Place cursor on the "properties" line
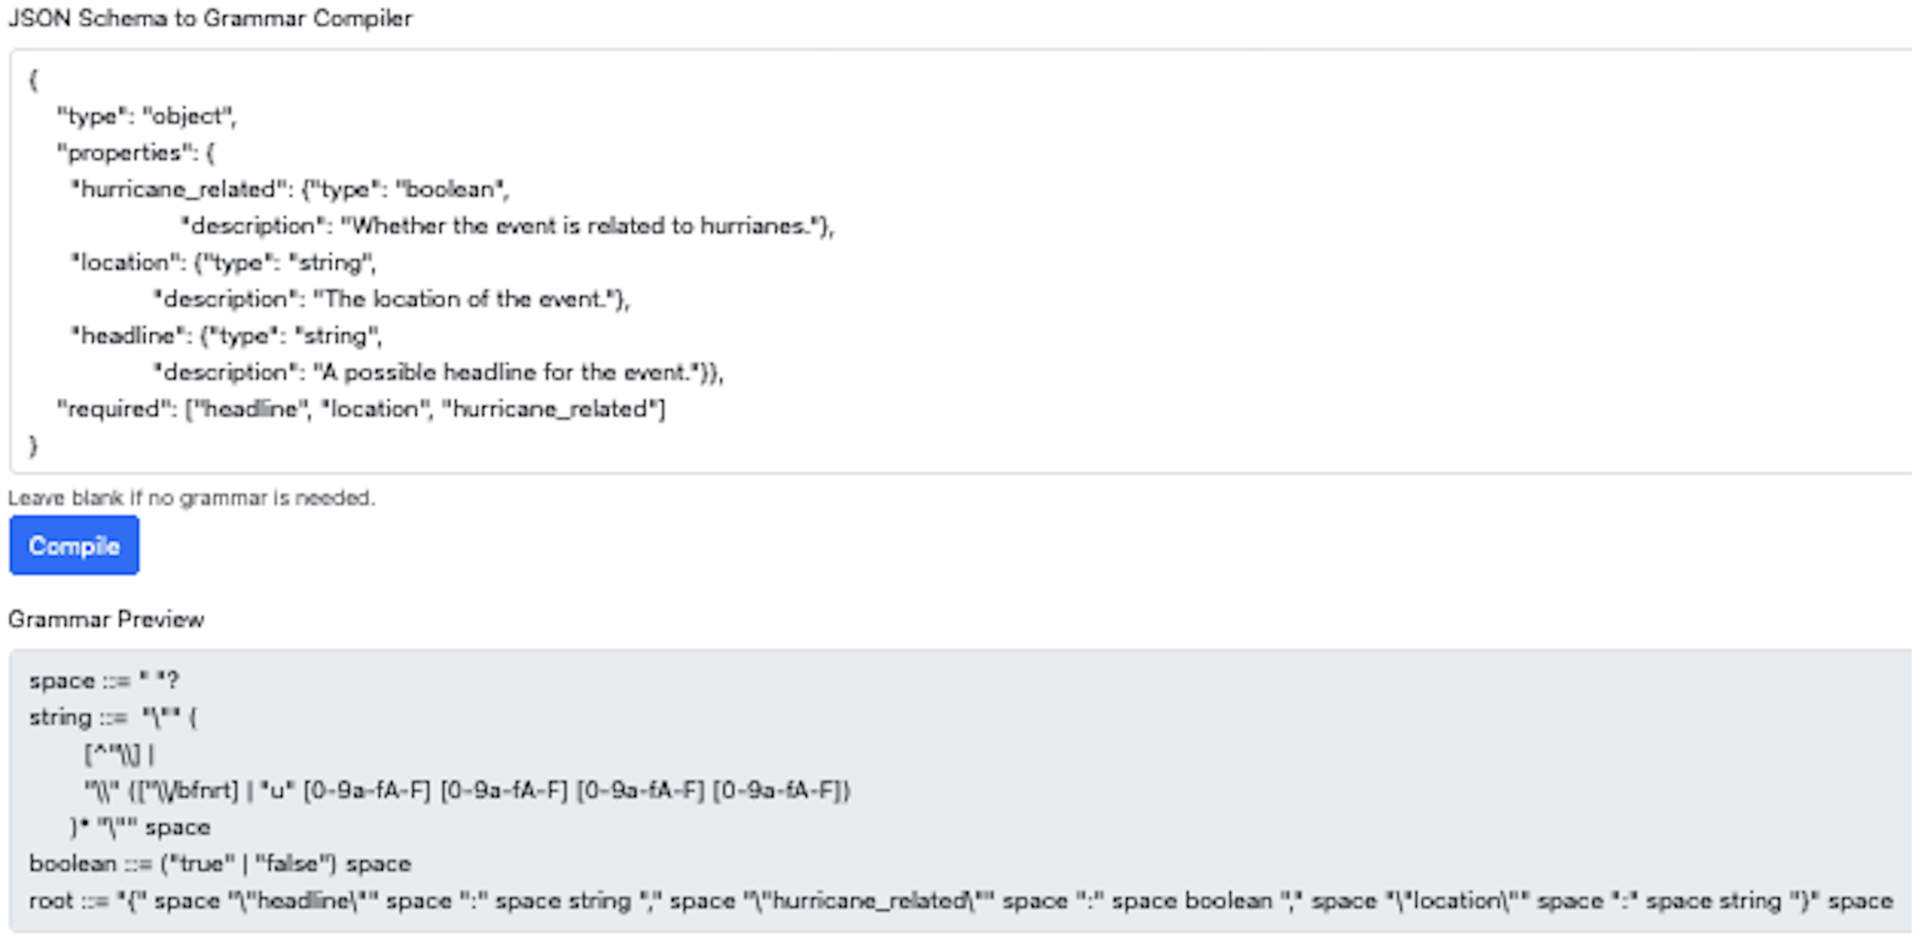Viewport: 1923px width, 943px height. point(136,152)
